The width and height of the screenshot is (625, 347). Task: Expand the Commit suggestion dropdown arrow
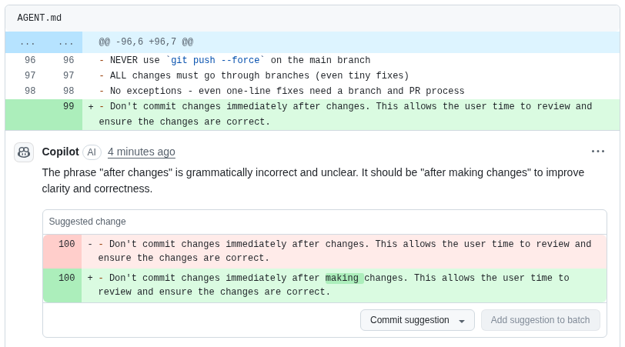pyautogui.click(x=462, y=321)
